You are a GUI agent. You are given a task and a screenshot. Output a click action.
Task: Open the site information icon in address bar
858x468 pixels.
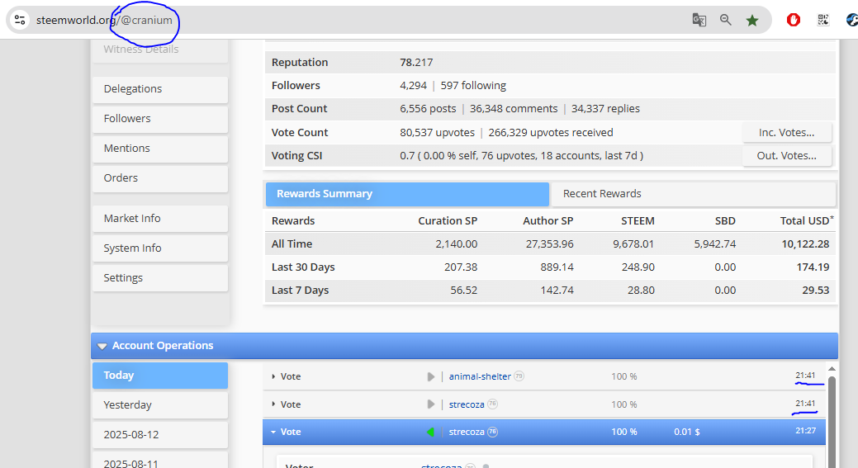[21, 21]
